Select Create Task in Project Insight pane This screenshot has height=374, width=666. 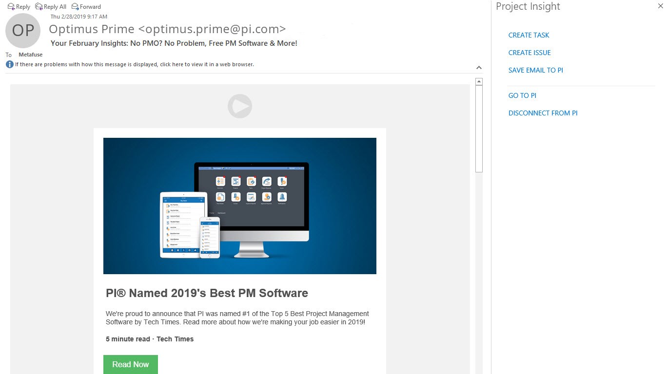click(x=529, y=35)
